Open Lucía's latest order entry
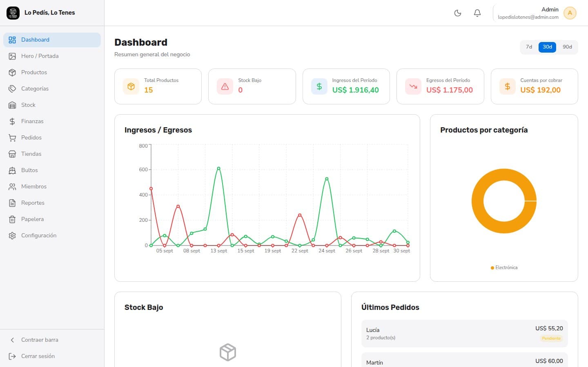 [464, 334]
